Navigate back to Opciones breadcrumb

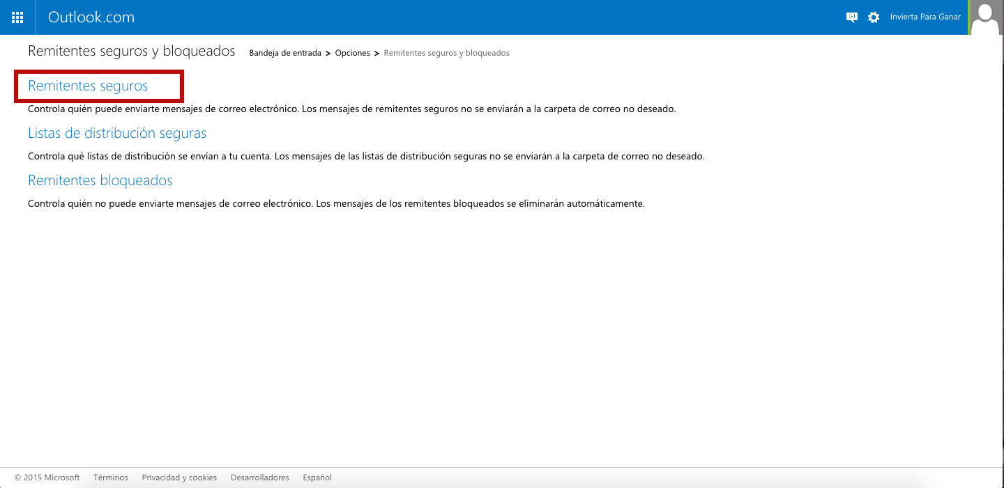click(x=352, y=53)
